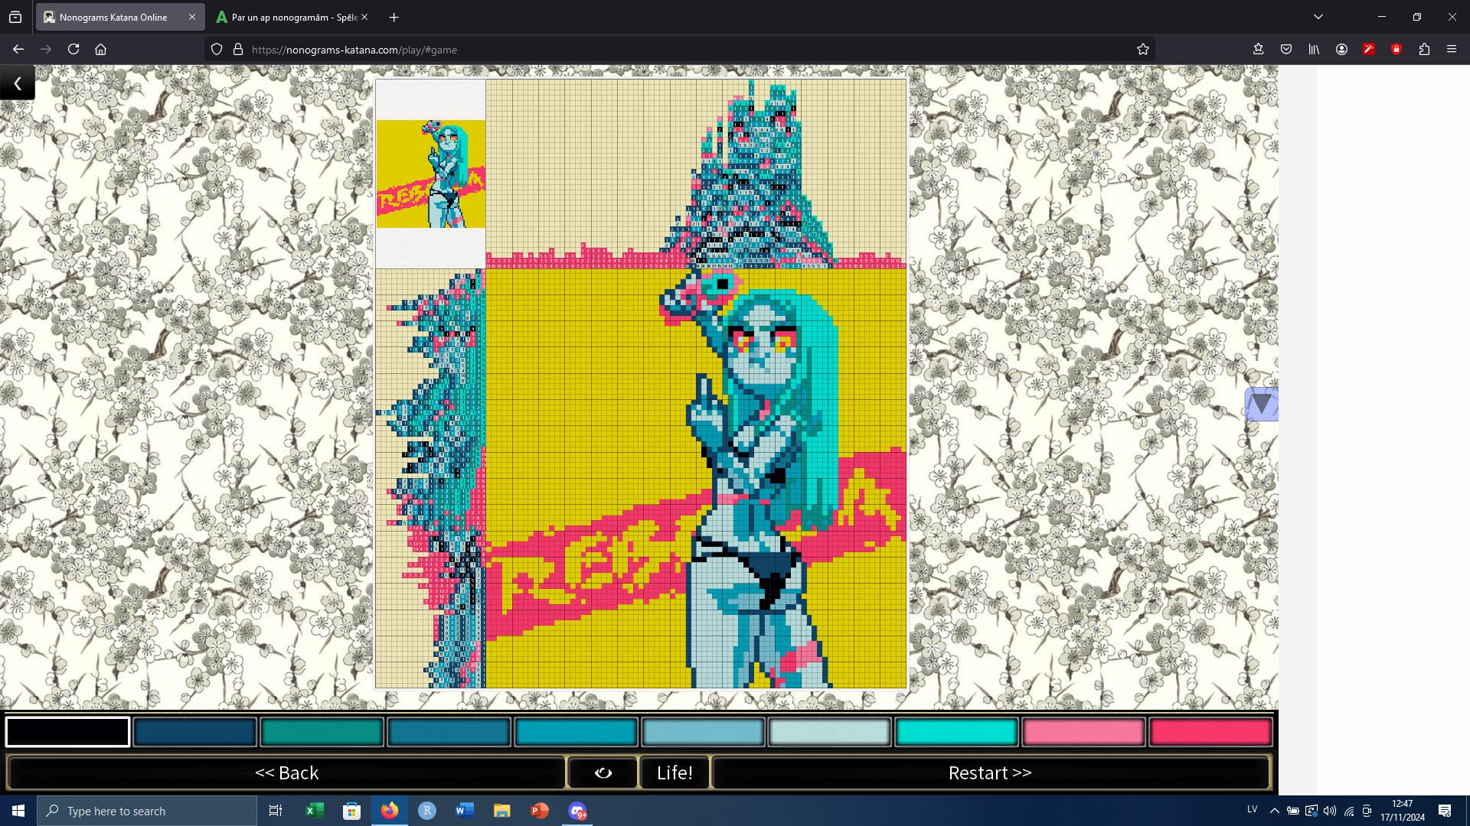The width and height of the screenshot is (1470, 826).
Task: Open Firefox extensions puzzle icon
Action: 1423,50
